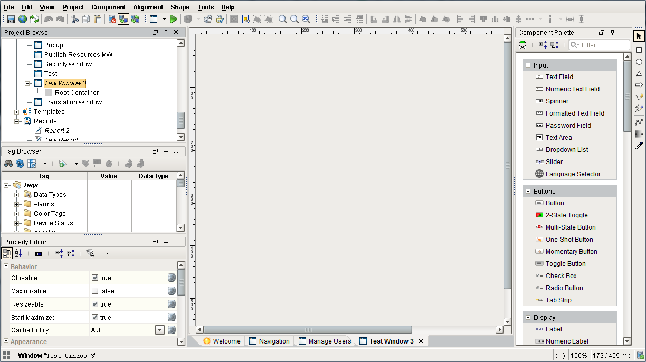This screenshot has width=646, height=362.
Task: Click the Zoom In magnifier icon
Action: pos(283,19)
